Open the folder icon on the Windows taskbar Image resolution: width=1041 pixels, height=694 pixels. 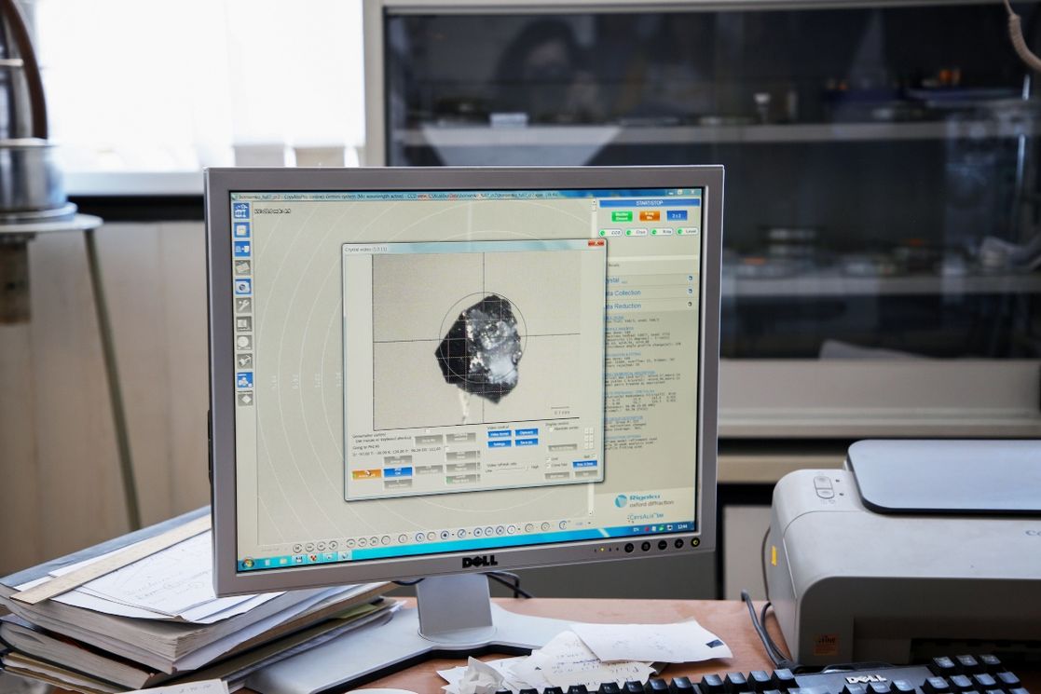[x=282, y=561]
